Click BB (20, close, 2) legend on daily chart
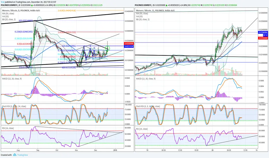 point(9,19)
